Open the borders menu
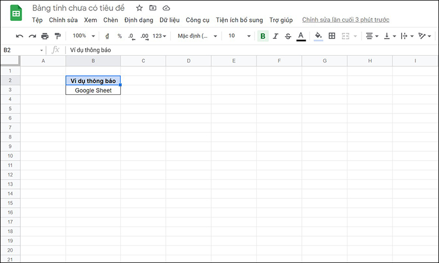 point(332,36)
